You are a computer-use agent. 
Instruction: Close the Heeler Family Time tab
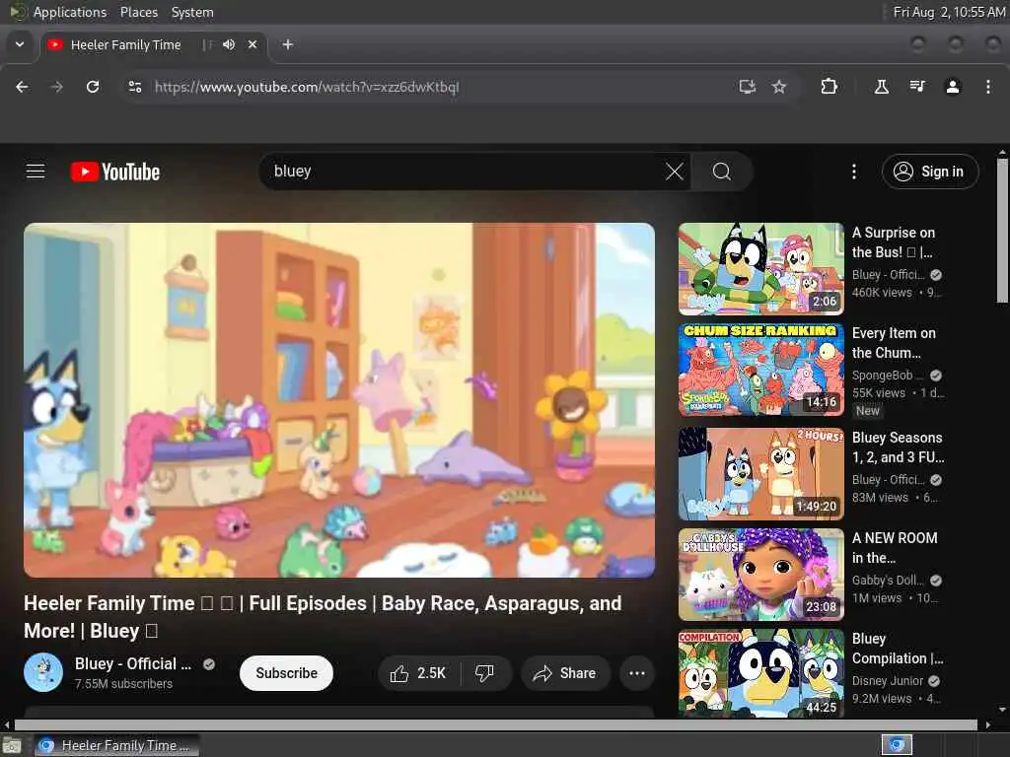(252, 44)
